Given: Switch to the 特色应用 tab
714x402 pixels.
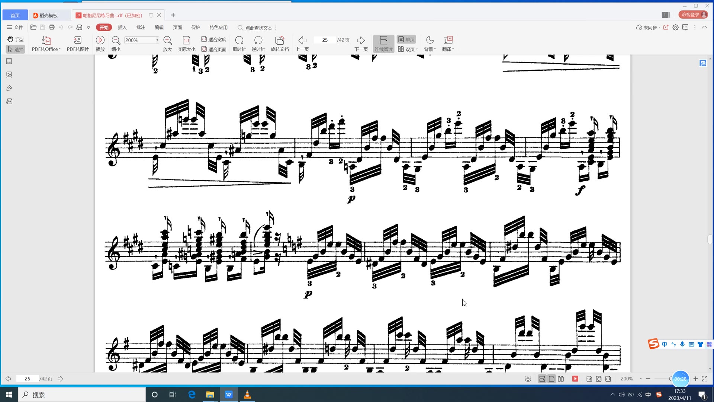Looking at the screenshot, I should pos(218,28).
